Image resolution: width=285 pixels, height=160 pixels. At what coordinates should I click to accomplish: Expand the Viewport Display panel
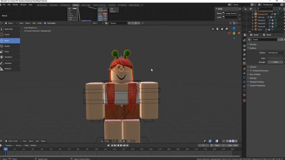(256, 82)
